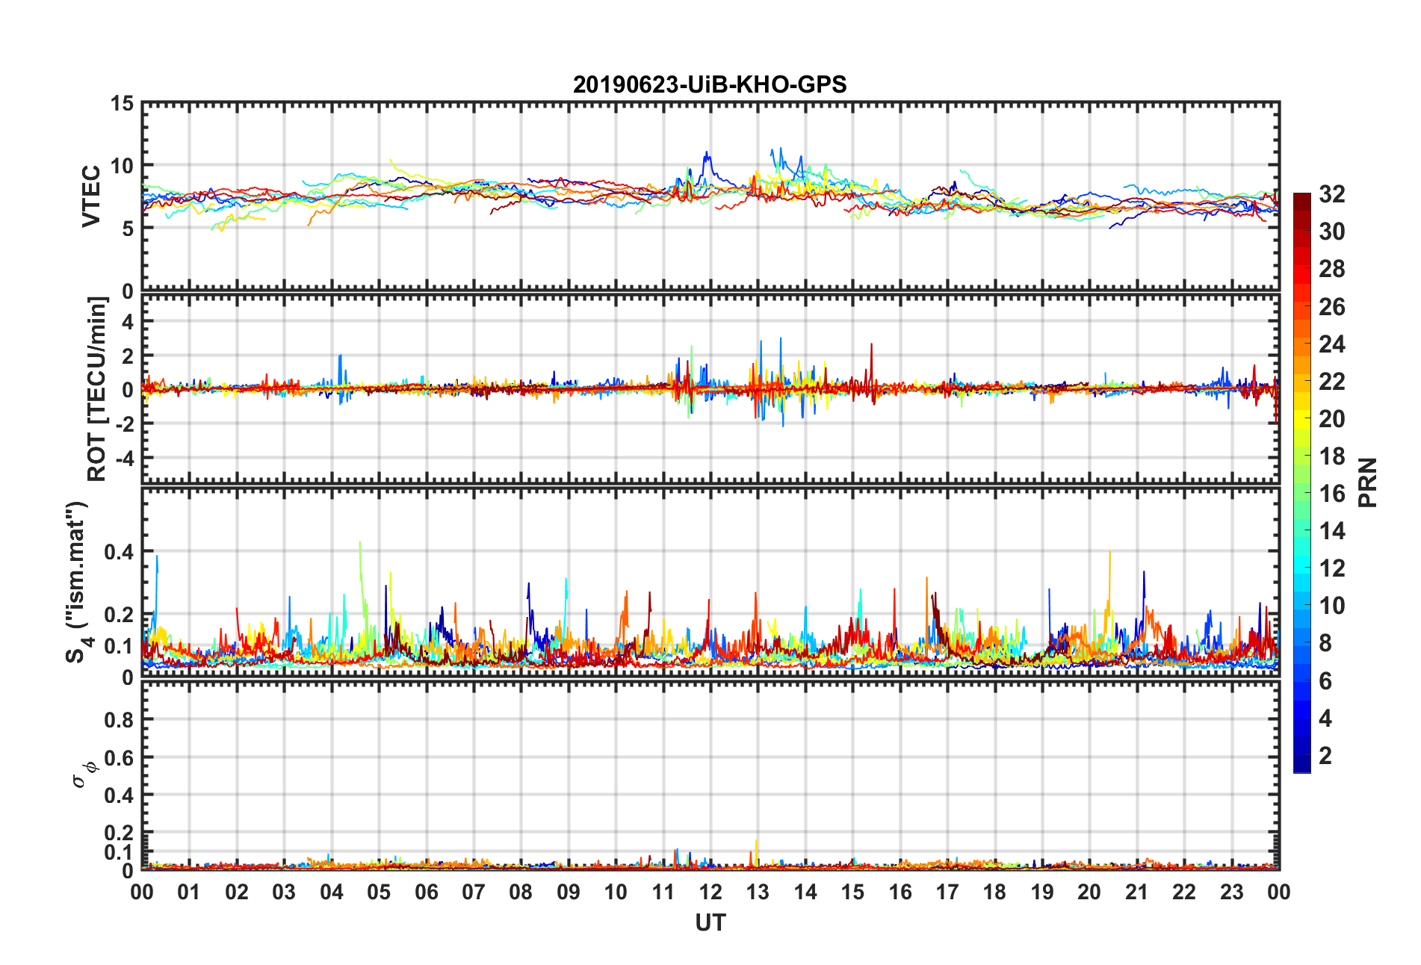
Task: Click colorbar tick label 24
Action: pyautogui.click(x=1331, y=344)
